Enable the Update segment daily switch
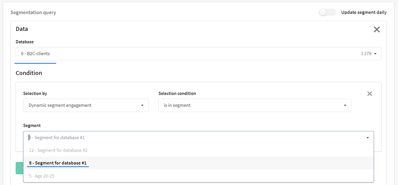398x185 pixels. tap(327, 12)
